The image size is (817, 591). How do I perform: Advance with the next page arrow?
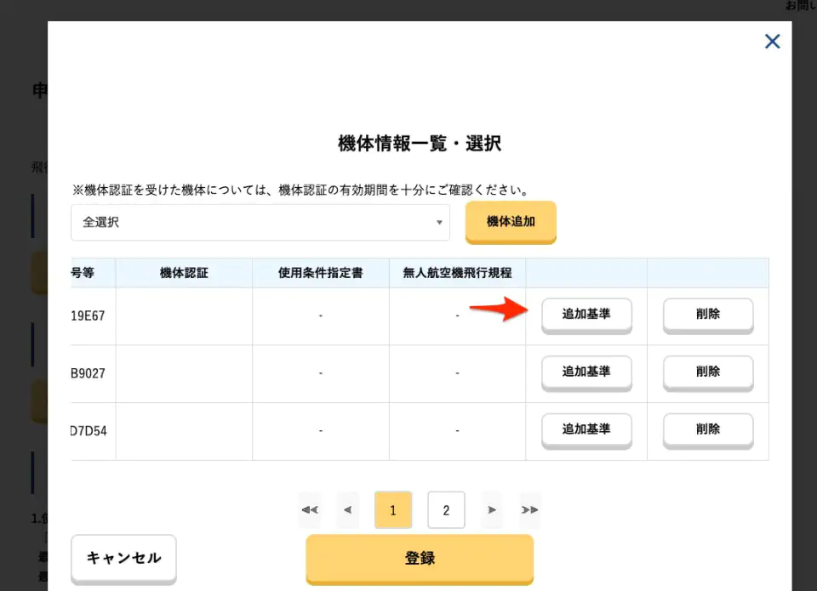click(492, 510)
